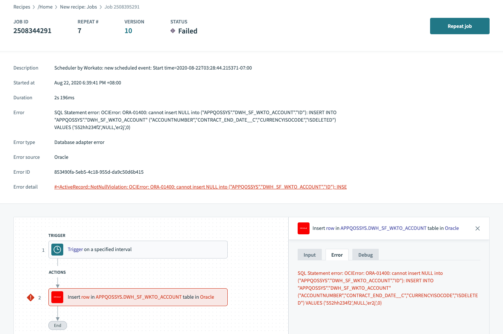Click the Oracle logo in the details panel header
503x334 pixels.
(304, 228)
